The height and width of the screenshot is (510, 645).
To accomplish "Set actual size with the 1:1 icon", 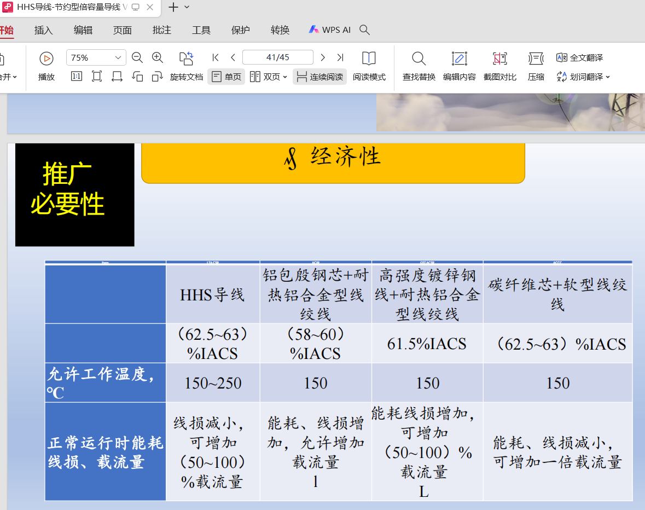I will click(77, 77).
